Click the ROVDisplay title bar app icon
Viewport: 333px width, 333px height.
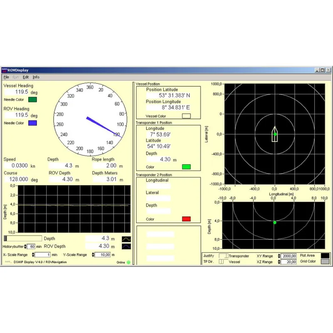click(4, 70)
